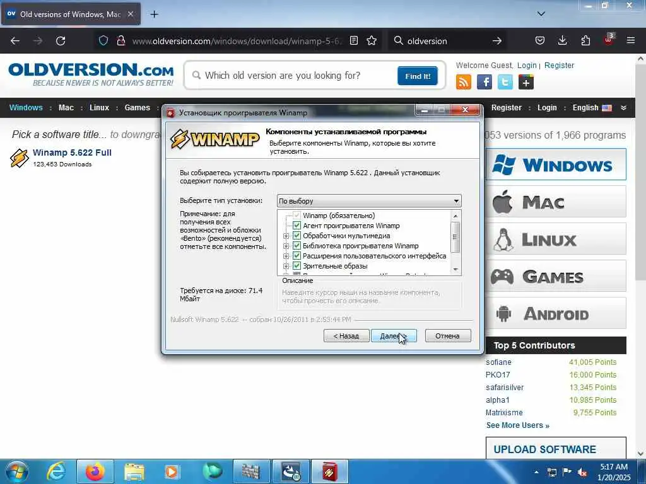The height and width of the screenshot is (484, 646).
Task: Close the Old versions of Windows tab
Action: pyautogui.click(x=131, y=14)
